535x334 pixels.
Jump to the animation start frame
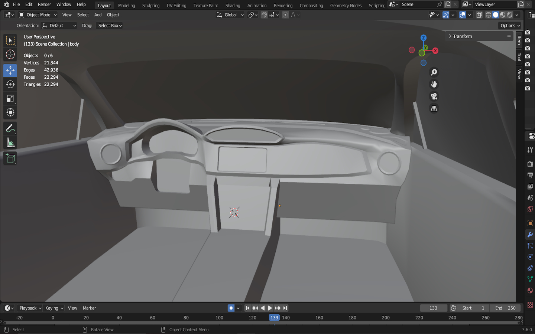coord(247,308)
